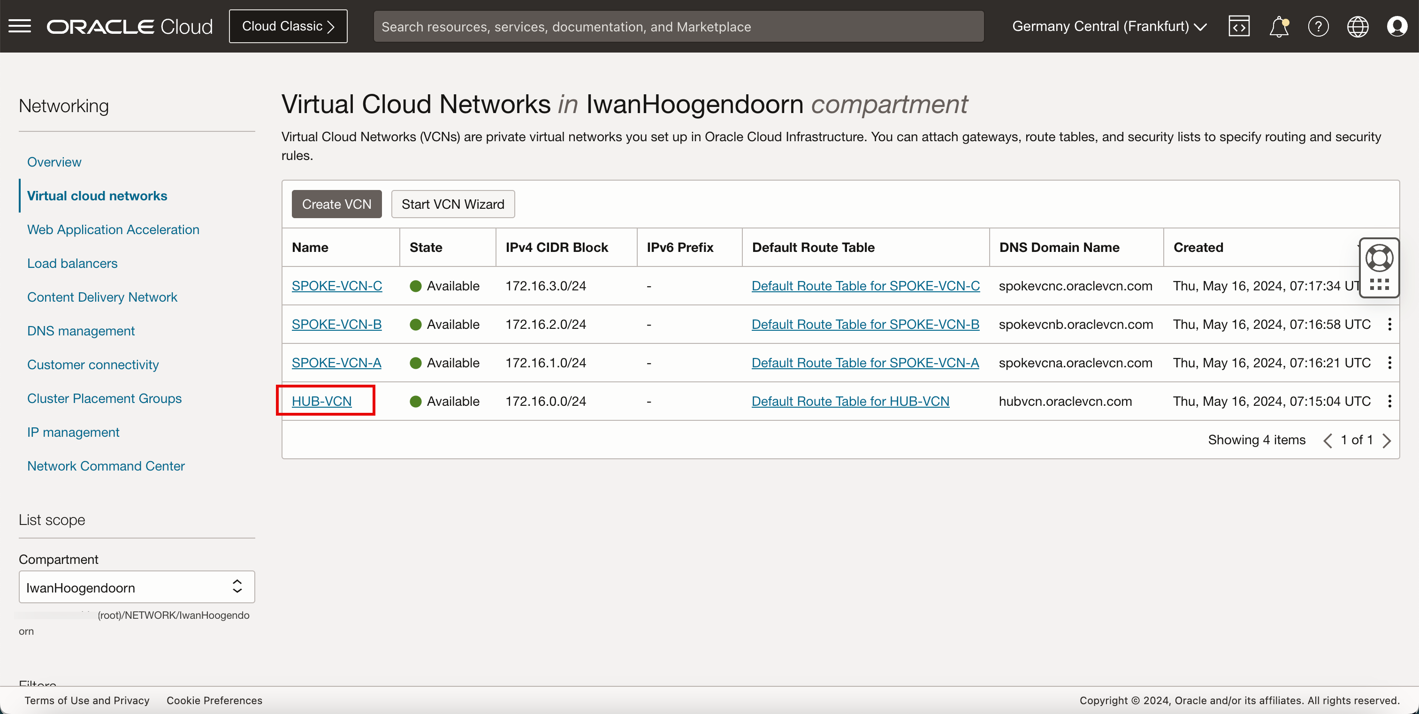Go to previous page of results

[1327, 441]
